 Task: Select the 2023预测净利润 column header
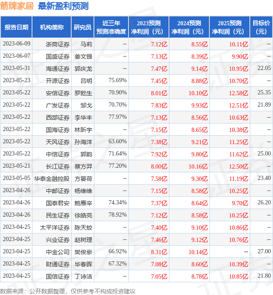pos(149,27)
